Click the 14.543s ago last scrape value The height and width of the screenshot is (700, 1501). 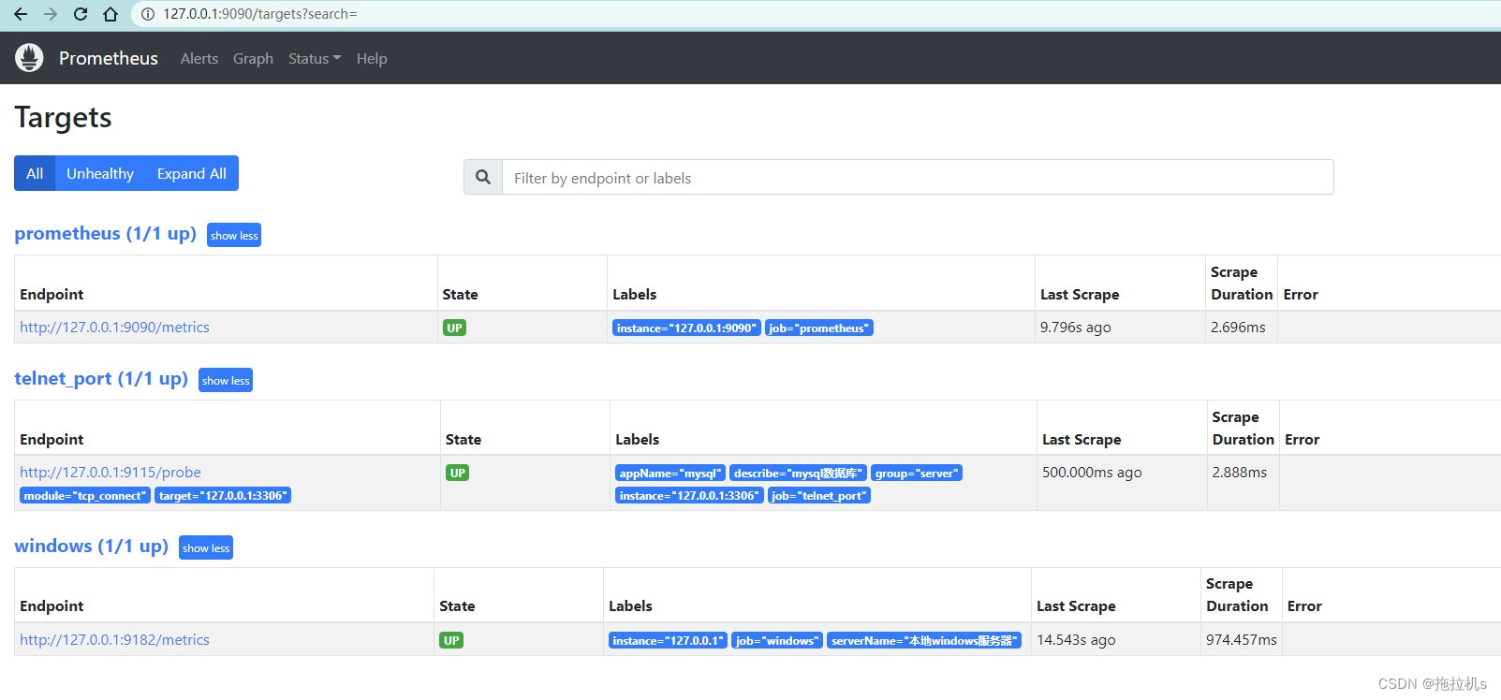coord(1076,639)
